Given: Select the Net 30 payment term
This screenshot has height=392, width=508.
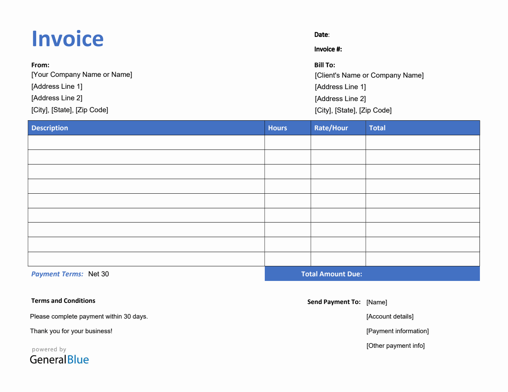Looking at the screenshot, I should [99, 274].
